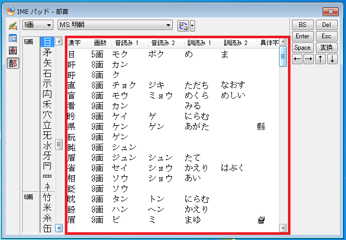Select the 米 radical

pyautogui.click(x=47, y=207)
